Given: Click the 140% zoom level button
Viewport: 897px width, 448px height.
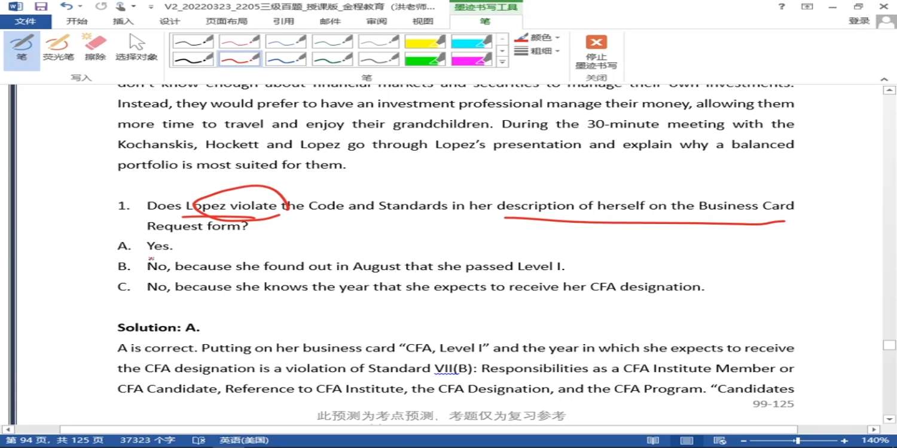Looking at the screenshot, I should (875, 440).
